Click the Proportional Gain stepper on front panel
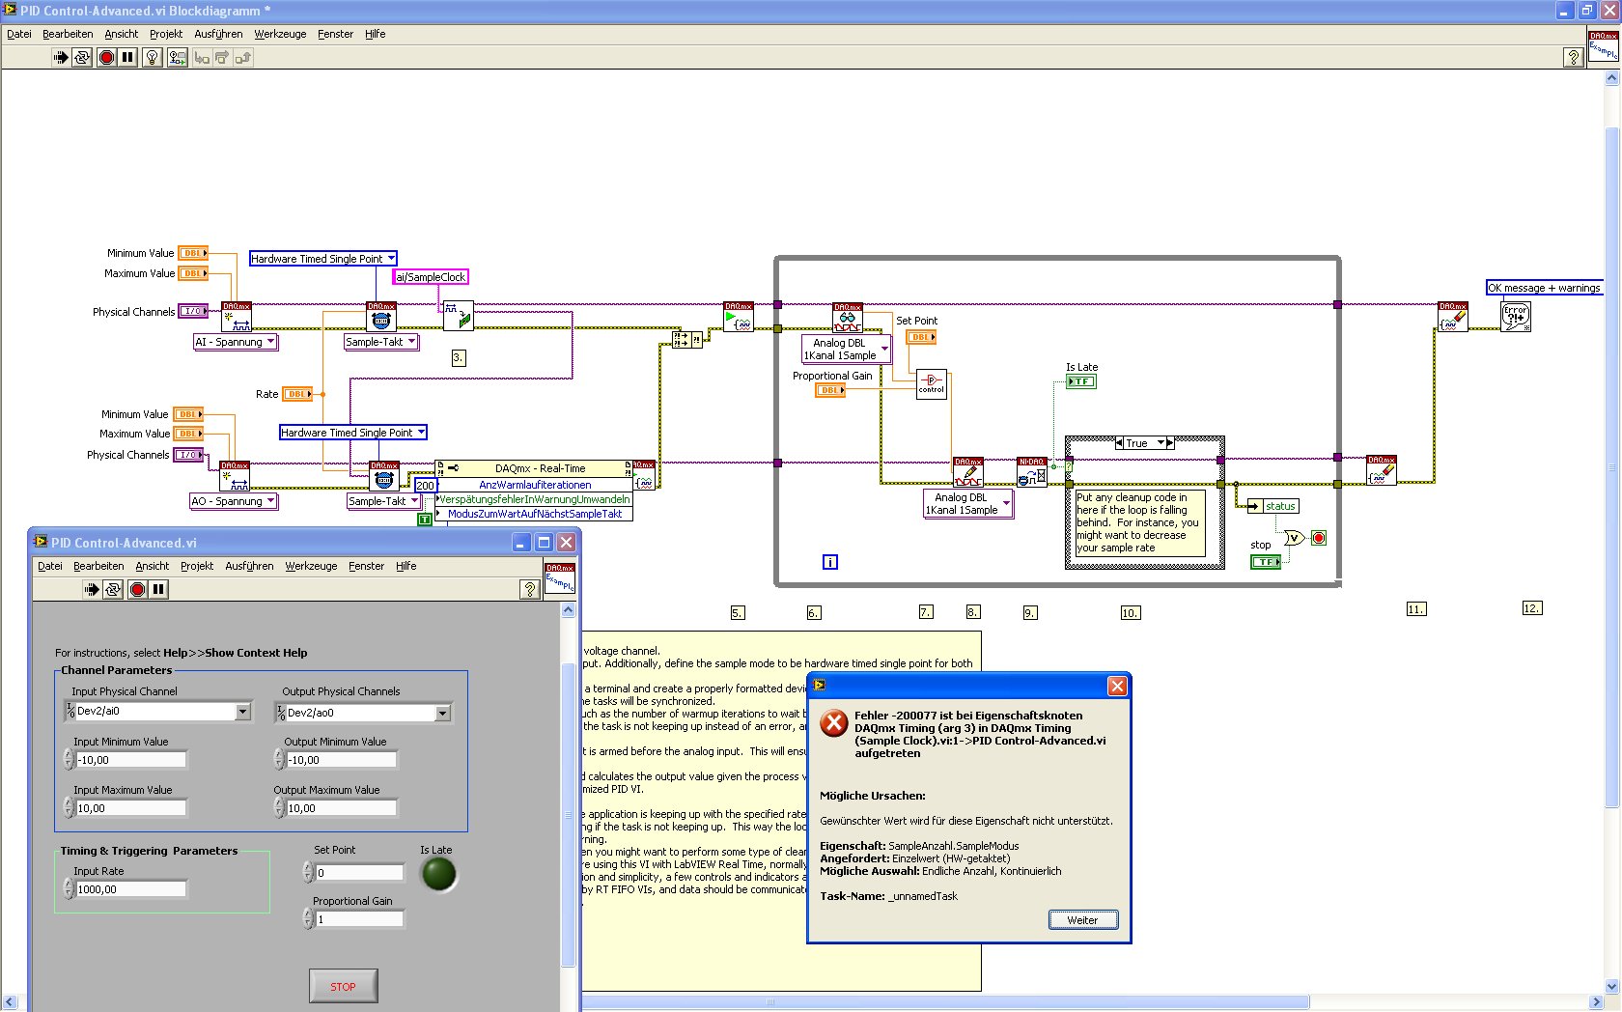The height and width of the screenshot is (1012, 1622). coord(308,919)
